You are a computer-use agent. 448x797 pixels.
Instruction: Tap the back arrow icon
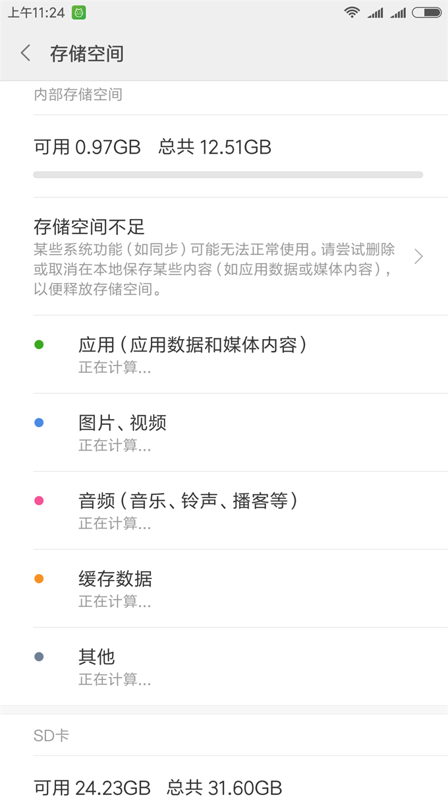(x=26, y=53)
